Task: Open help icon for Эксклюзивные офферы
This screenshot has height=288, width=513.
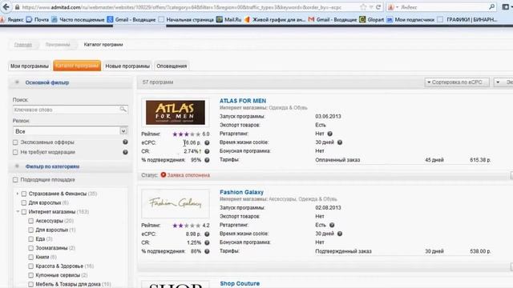Action: click(x=125, y=142)
